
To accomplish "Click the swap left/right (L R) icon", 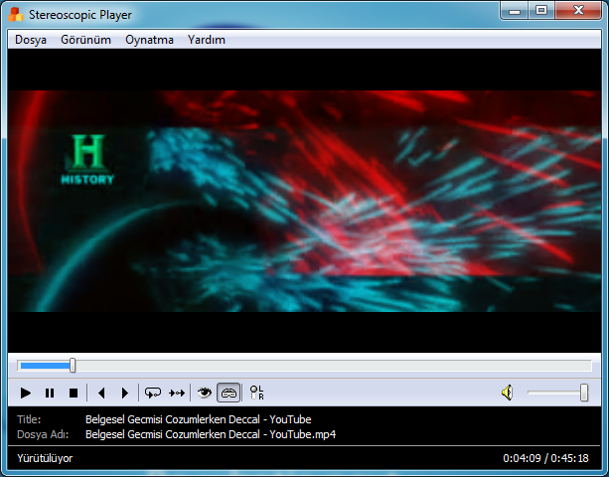I will (256, 394).
